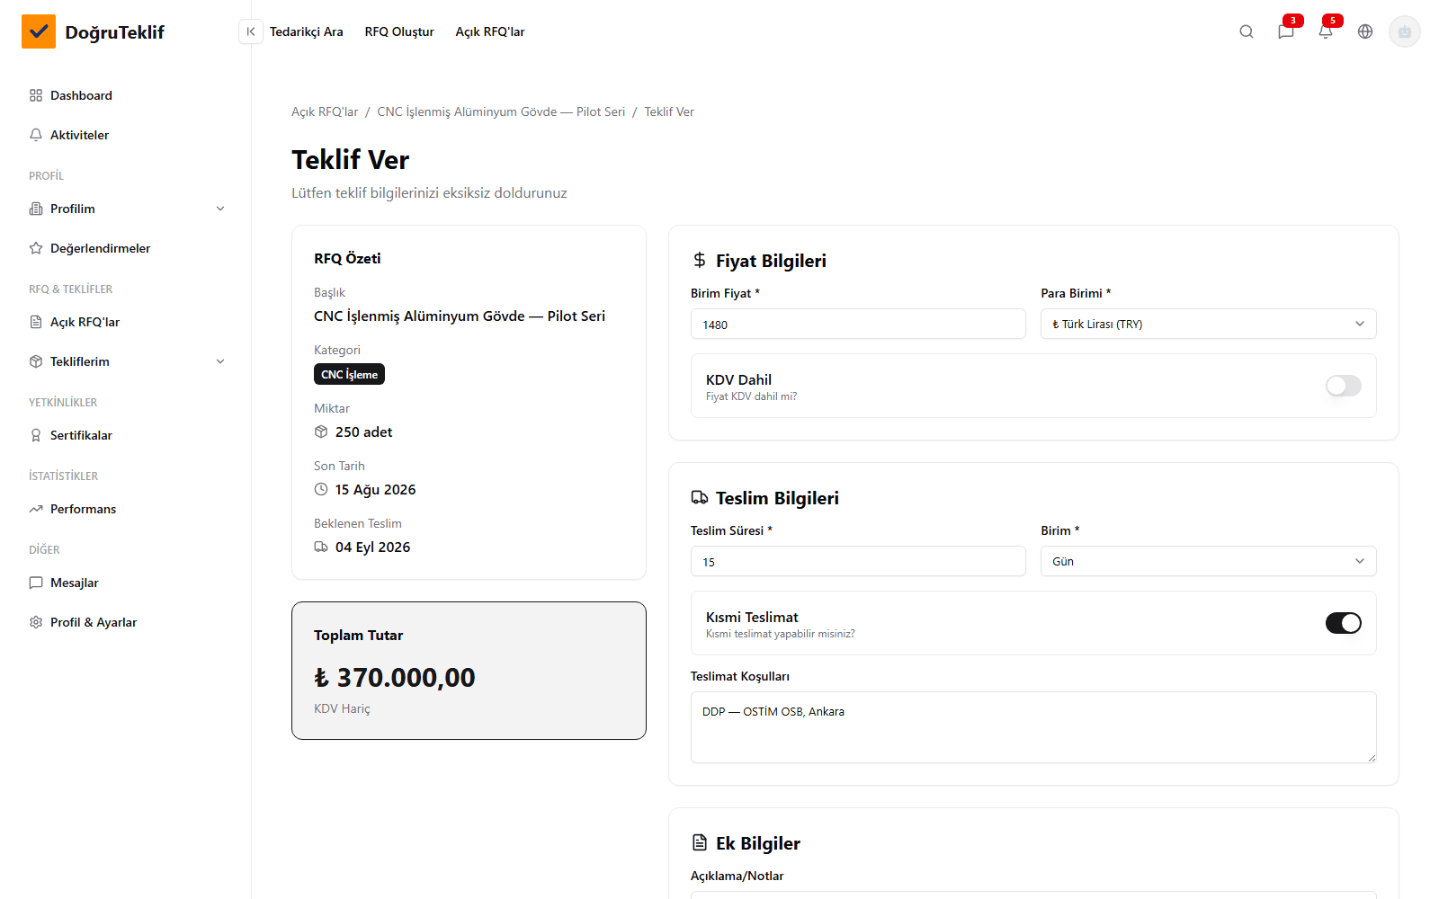Screen dimensions: 1439x899
Task: Click the Performans trend icon
Action: [x=36, y=509]
